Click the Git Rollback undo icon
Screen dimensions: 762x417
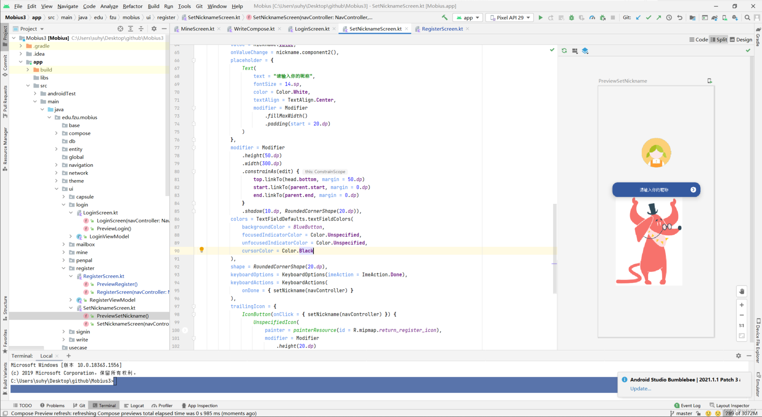click(679, 17)
